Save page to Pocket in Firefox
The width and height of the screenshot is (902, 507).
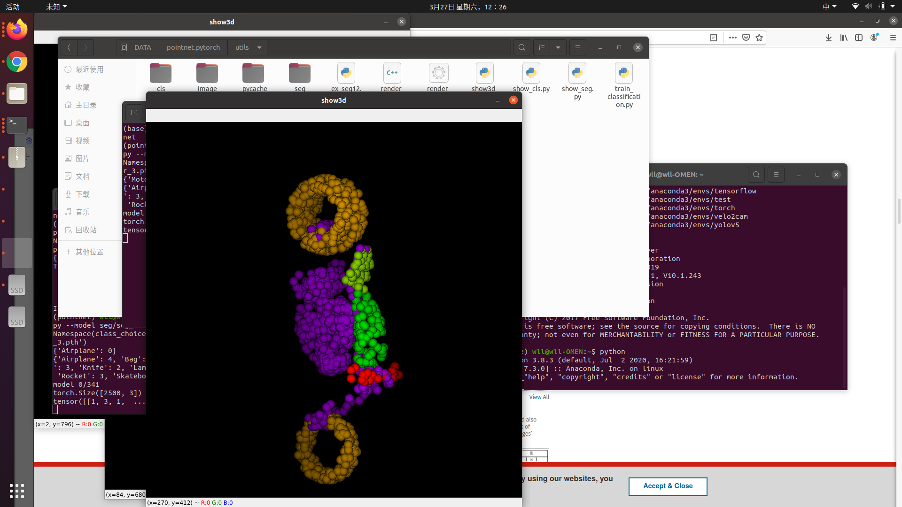click(x=746, y=38)
